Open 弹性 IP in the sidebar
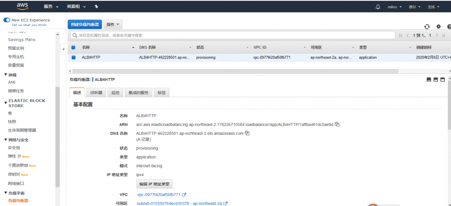This screenshot has height=206, width=451. (x=15, y=156)
